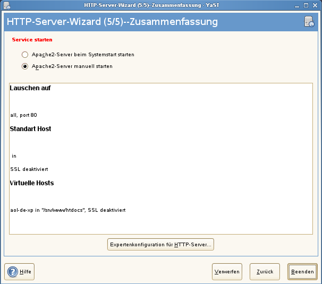Click Verwerfen to discard changes
322x284 pixels.
click(227, 272)
